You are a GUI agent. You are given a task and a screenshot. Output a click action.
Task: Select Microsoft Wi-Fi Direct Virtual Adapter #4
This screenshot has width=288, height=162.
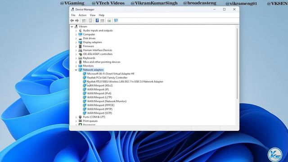(x=111, y=74)
